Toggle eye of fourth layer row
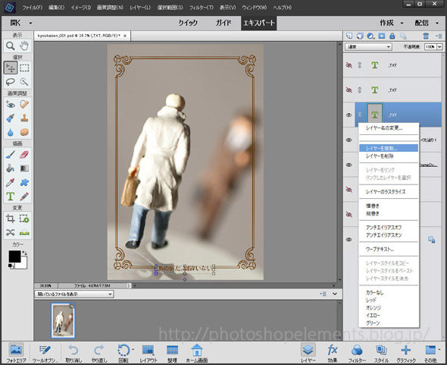This screenshot has width=447, height=365. [349, 140]
